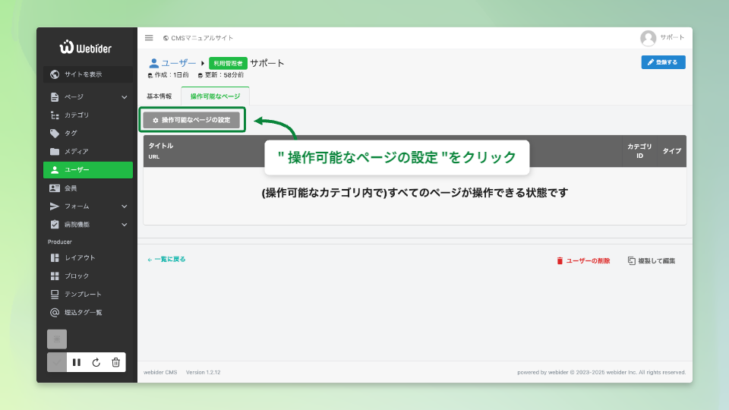Switch to the 基本情報 tab

(x=159, y=96)
